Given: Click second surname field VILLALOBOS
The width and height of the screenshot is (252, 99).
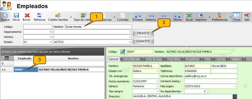Looking at the screenshot, I should coord(224,66).
